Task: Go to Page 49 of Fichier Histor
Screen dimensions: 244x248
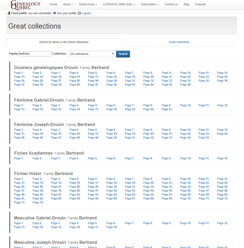Action: (x=19, y=194)
